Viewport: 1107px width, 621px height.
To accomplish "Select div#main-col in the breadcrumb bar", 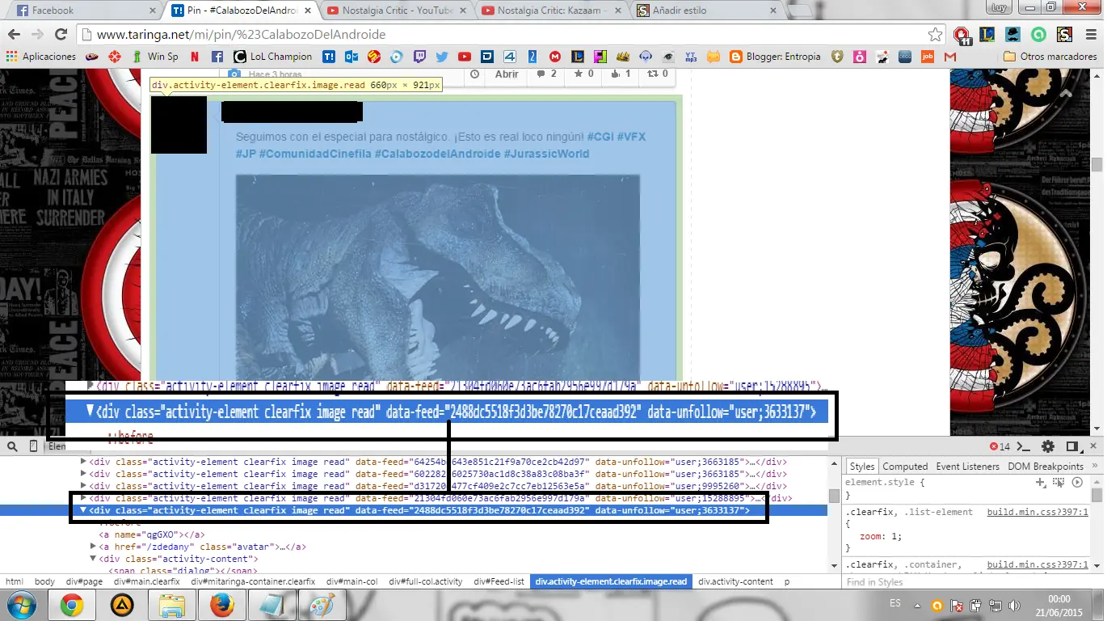I will pos(351,581).
